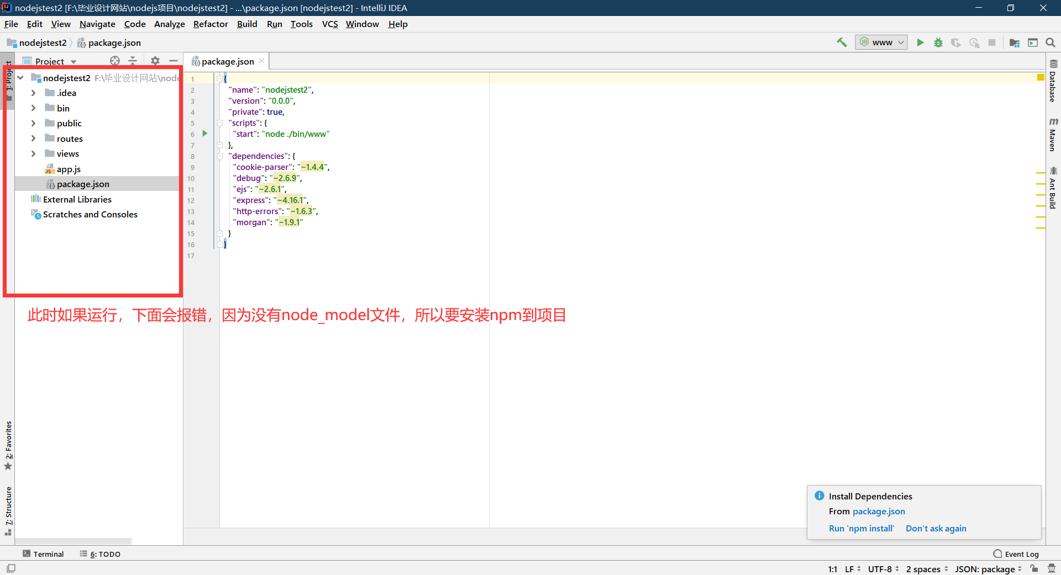
Task: Collapse all in Project tree icon
Action: [133, 61]
